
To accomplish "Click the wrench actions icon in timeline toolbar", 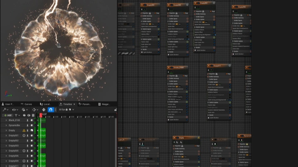I will (x=4, y=110).
